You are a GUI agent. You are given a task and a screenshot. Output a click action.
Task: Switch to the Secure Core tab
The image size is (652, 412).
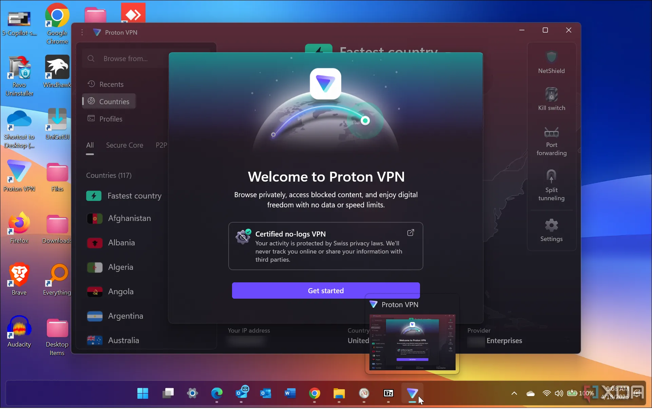tap(124, 145)
